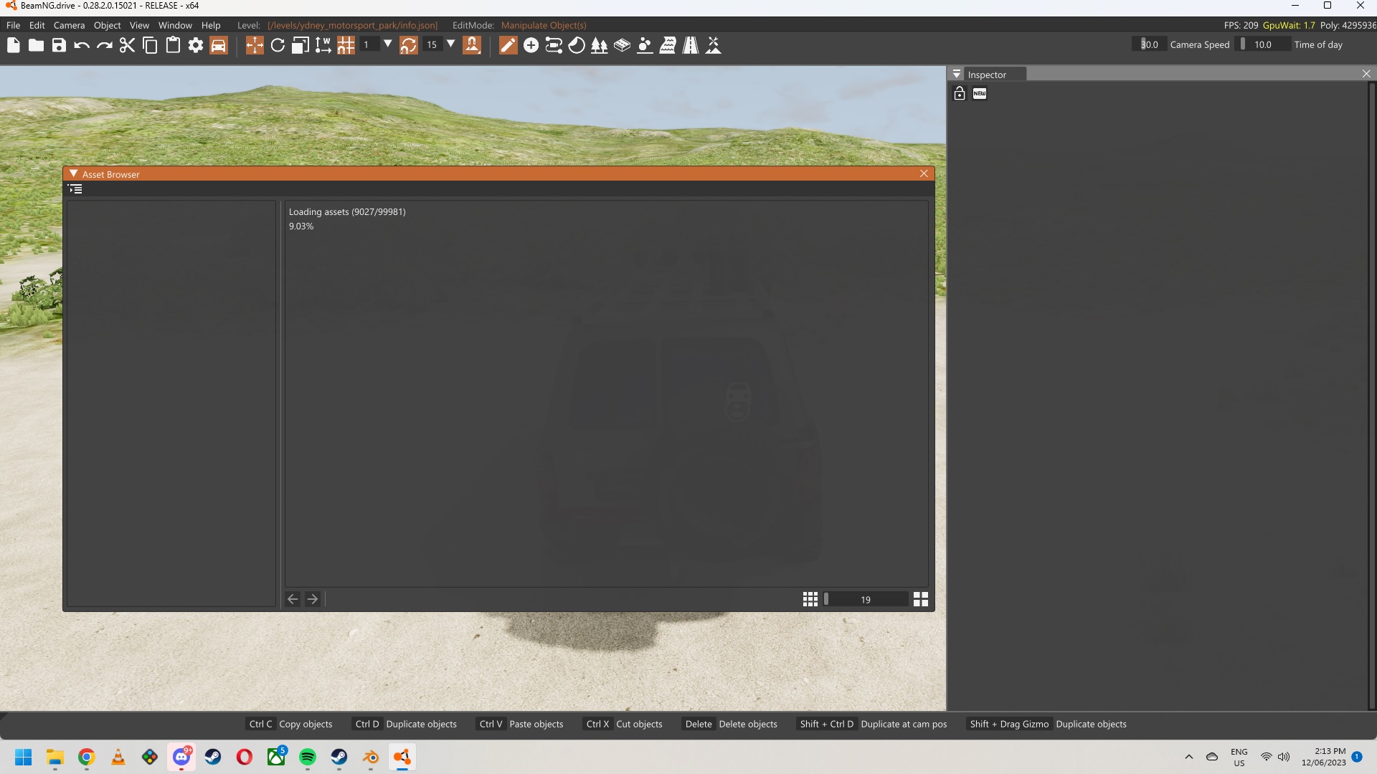
Task: Switch Asset Browser to large thumbnail grid
Action: tap(921, 599)
